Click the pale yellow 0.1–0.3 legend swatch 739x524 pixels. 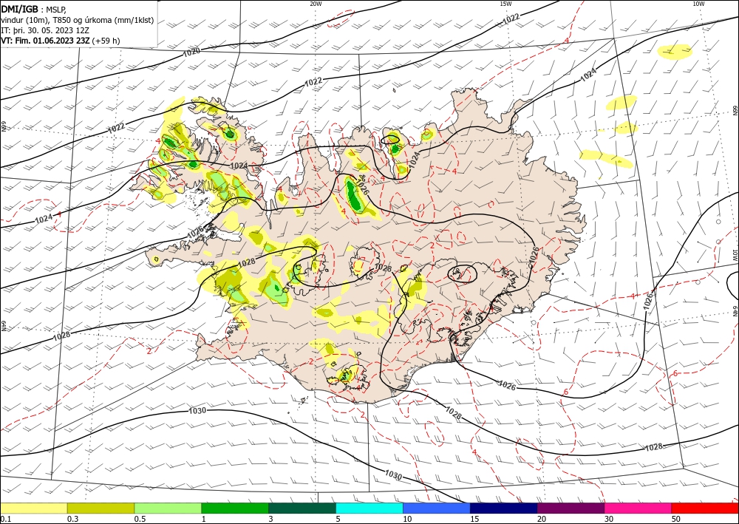[33, 508]
